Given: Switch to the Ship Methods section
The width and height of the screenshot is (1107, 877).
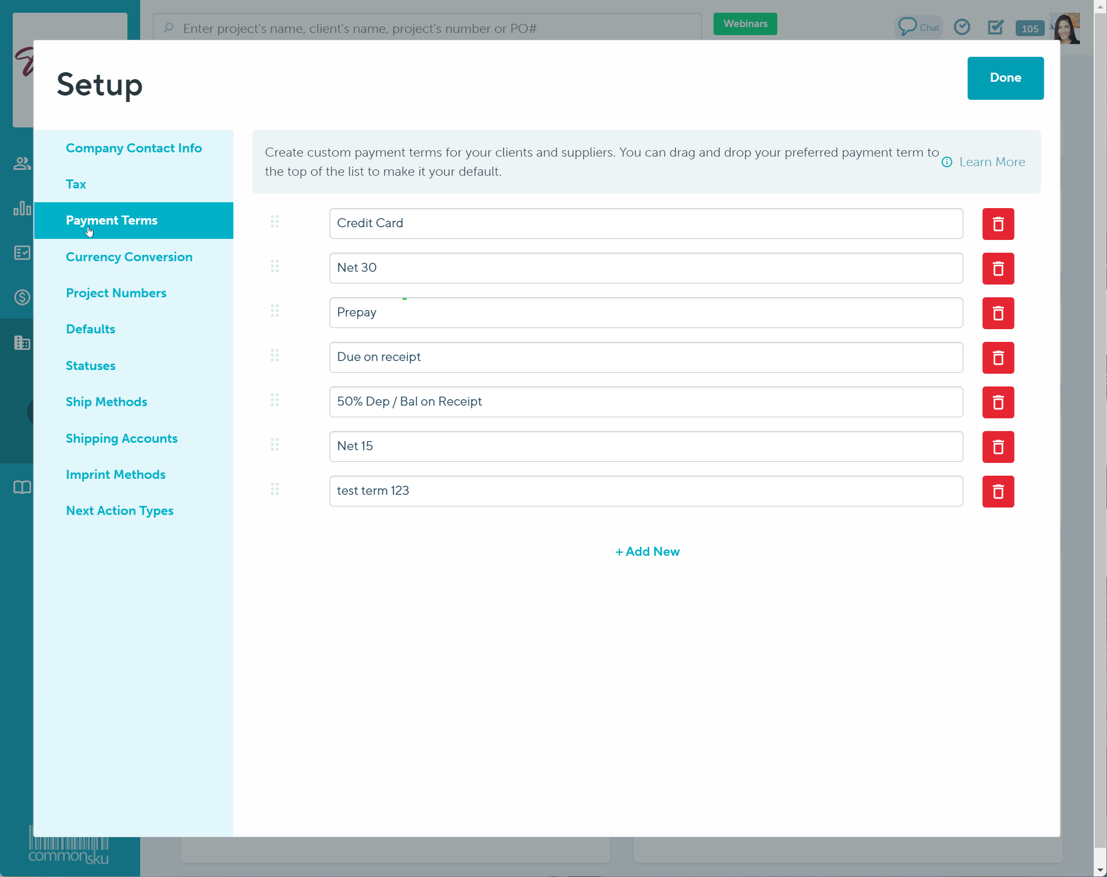Looking at the screenshot, I should click(106, 402).
